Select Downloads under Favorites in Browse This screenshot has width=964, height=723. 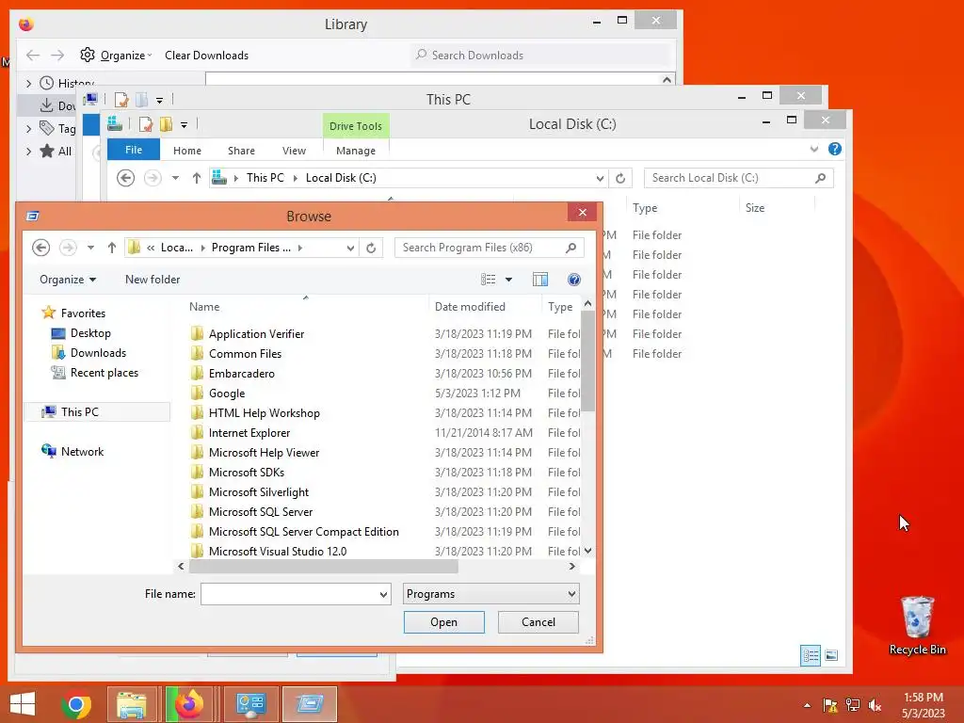tap(98, 353)
